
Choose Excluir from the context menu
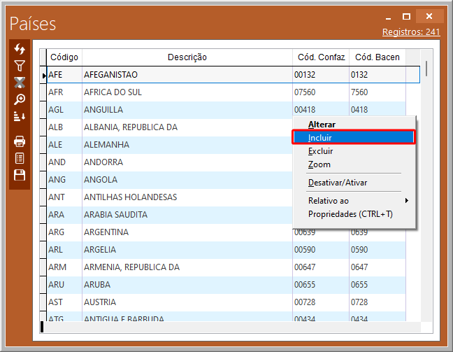click(320, 151)
